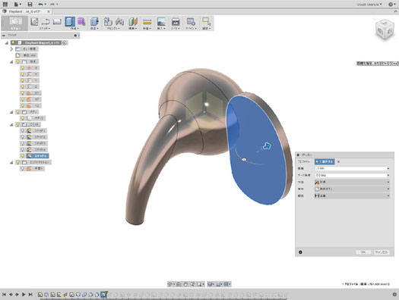Click the Modify press-pull icon
The height and width of the screenshot is (300, 399).
[94, 22]
